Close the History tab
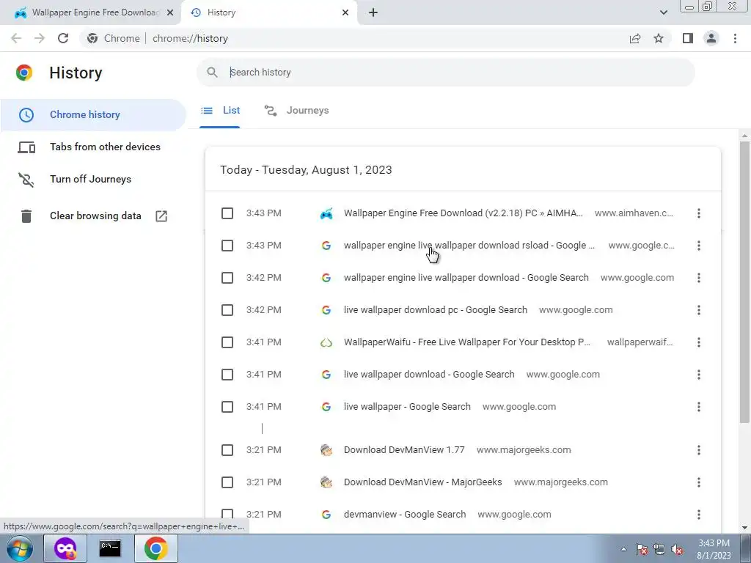This screenshot has width=751, height=563. (x=345, y=12)
